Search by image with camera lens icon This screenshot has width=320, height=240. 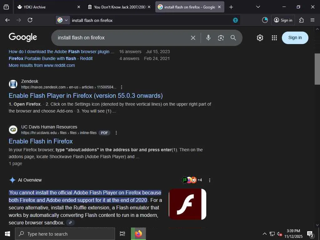221,38
